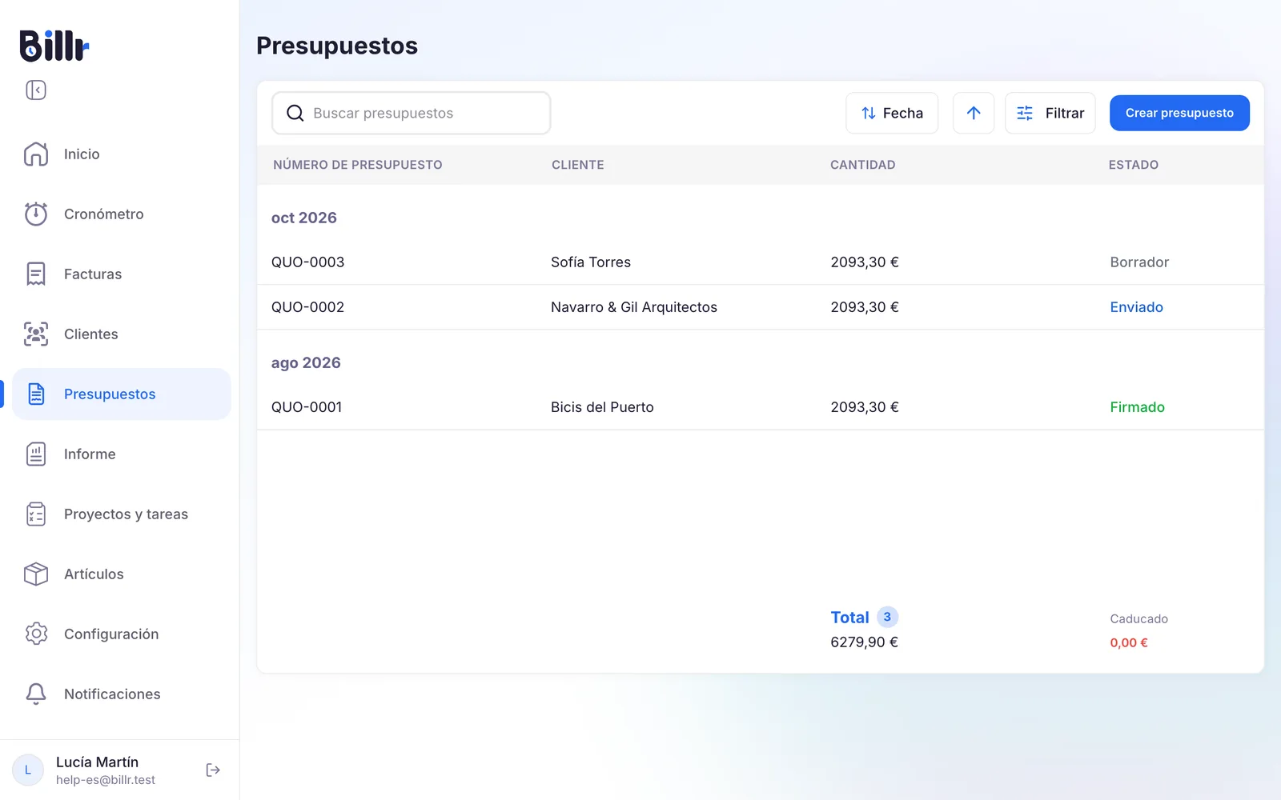Image resolution: width=1281 pixels, height=800 pixels.
Task: Click the help-es@billr.test email
Action: point(106,780)
